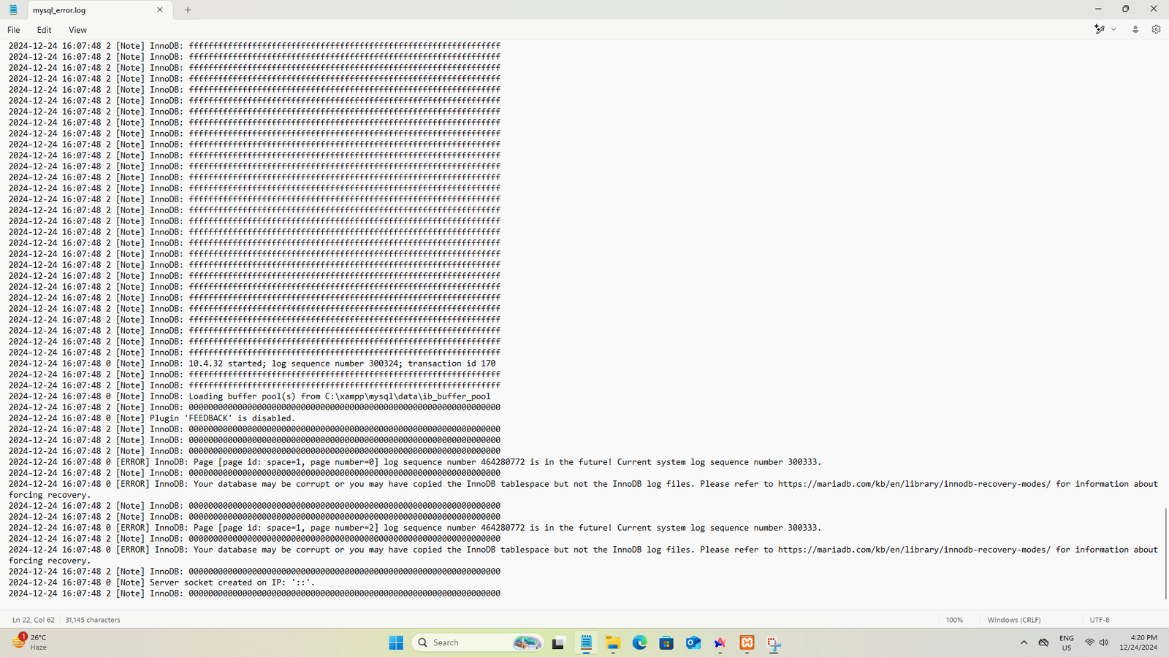Click the ERROR line for page number=0

click(415, 462)
